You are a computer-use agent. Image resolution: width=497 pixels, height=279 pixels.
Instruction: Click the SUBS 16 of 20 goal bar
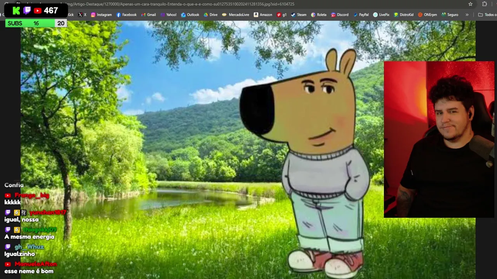tap(36, 23)
